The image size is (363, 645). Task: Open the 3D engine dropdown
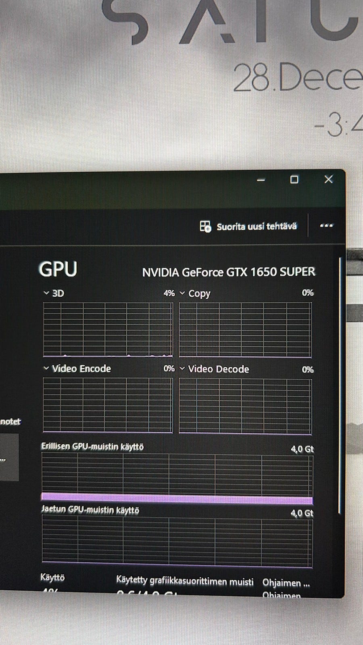[x=46, y=293]
